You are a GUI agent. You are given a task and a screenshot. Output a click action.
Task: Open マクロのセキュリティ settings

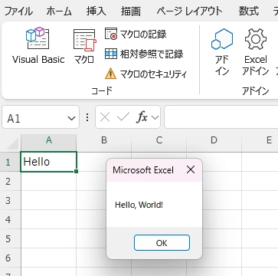[146, 74]
